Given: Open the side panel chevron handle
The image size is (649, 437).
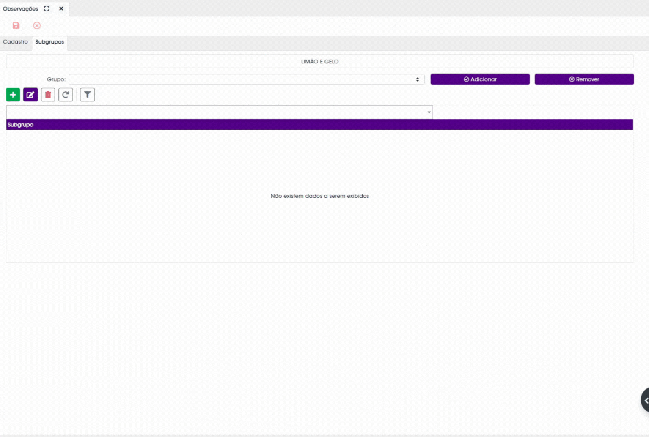Looking at the screenshot, I should pyautogui.click(x=645, y=400).
